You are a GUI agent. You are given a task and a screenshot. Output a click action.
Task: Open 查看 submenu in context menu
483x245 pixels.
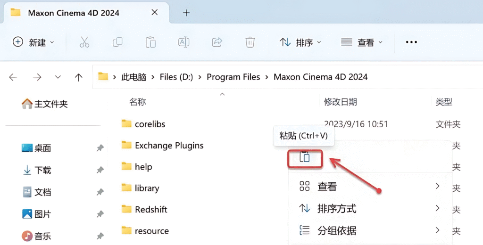point(369,186)
